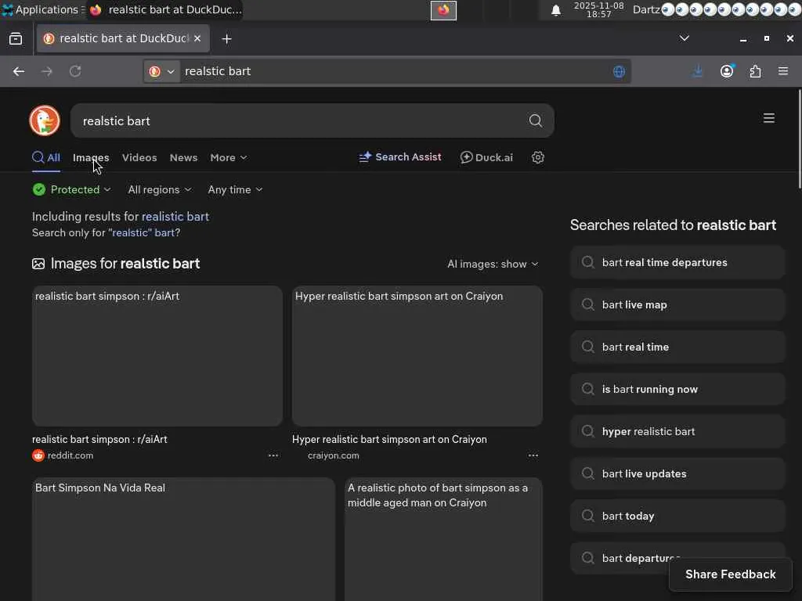The height and width of the screenshot is (601, 802).
Task: Search is bart running now
Action: pyautogui.click(x=677, y=389)
